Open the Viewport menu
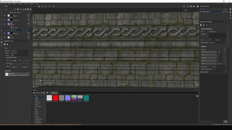Viewport: 232px width, 130px height. [x=20, y=4]
